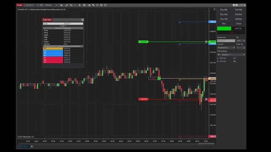
Task: Click the dimmed zoom out icon
Action: click(75, 5)
